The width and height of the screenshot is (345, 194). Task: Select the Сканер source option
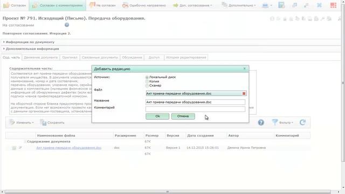pos(147,86)
